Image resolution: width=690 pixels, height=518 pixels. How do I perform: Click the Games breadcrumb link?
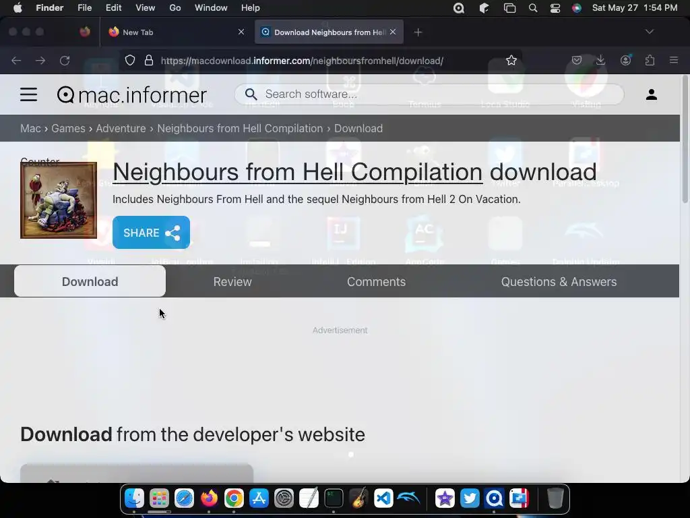68,128
